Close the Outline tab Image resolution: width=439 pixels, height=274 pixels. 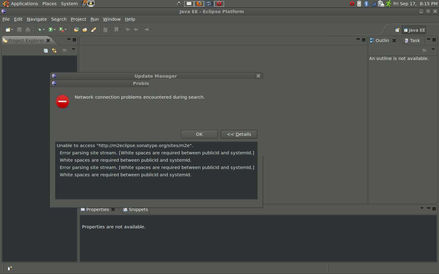[x=394, y=40]
